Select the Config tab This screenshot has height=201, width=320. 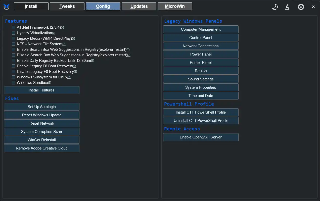(103, 6)
